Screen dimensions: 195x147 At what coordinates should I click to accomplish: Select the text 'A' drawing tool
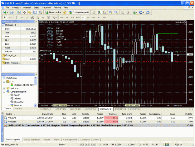43,18
